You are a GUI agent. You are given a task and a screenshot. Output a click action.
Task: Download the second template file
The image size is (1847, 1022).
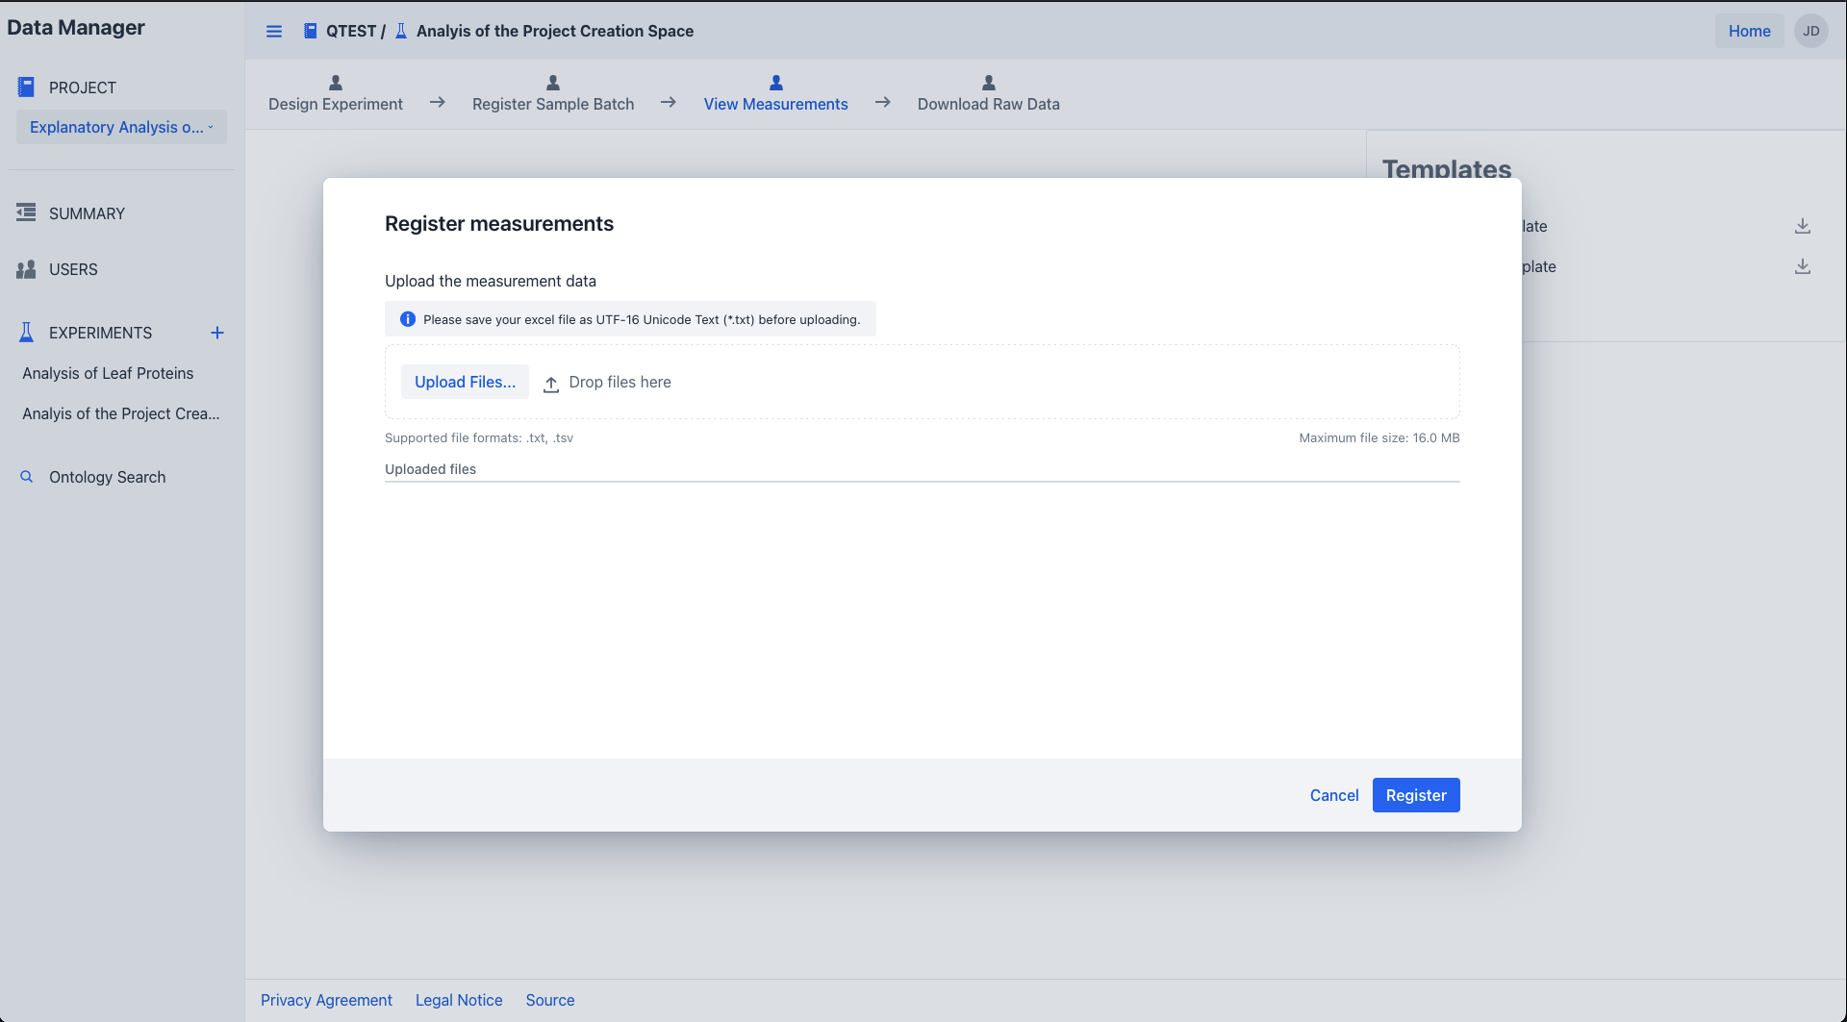(x=1802, y=266)
